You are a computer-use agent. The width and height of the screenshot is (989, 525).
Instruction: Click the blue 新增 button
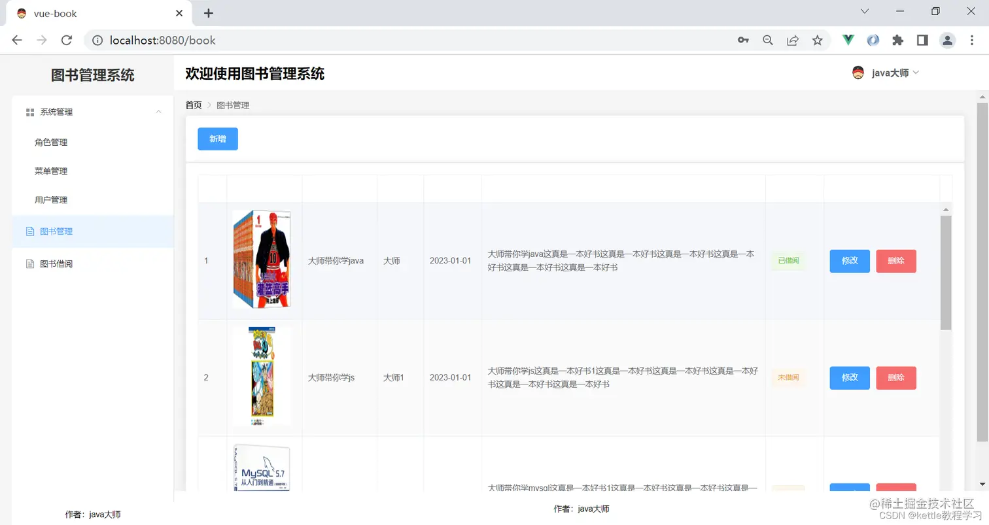point(217,139)
